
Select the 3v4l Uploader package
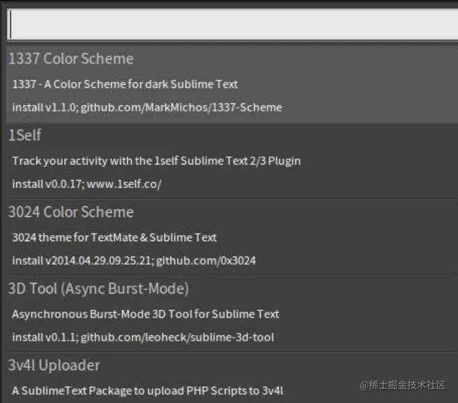[54, 365]
